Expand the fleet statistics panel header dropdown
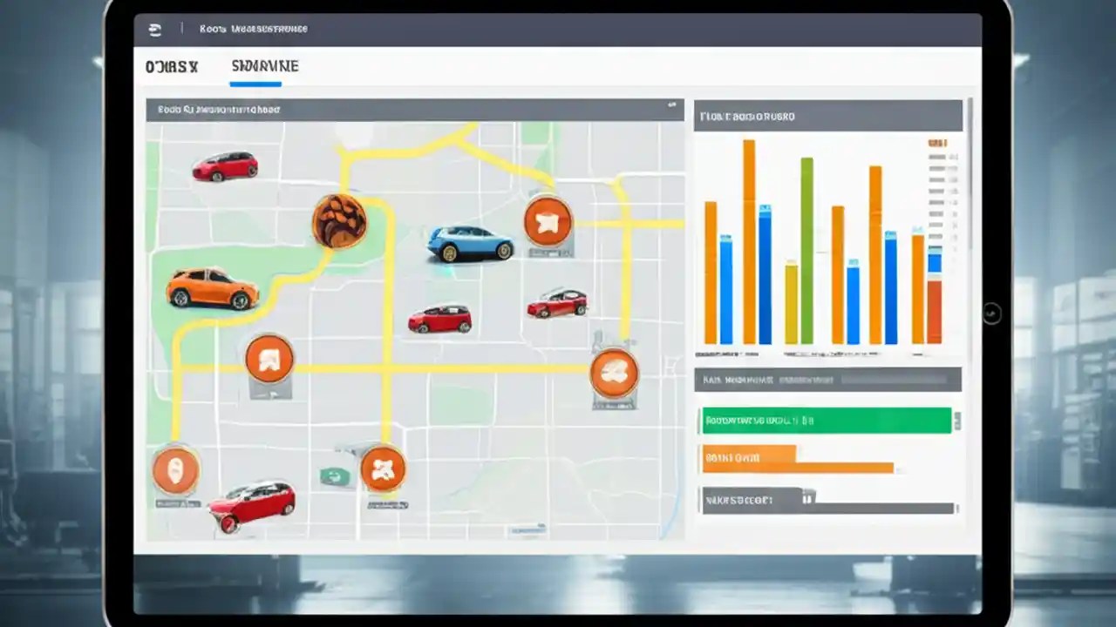 [x=828, y=116]
